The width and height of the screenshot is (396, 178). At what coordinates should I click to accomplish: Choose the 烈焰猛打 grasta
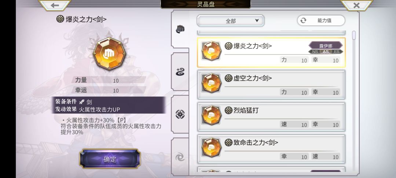271,117
